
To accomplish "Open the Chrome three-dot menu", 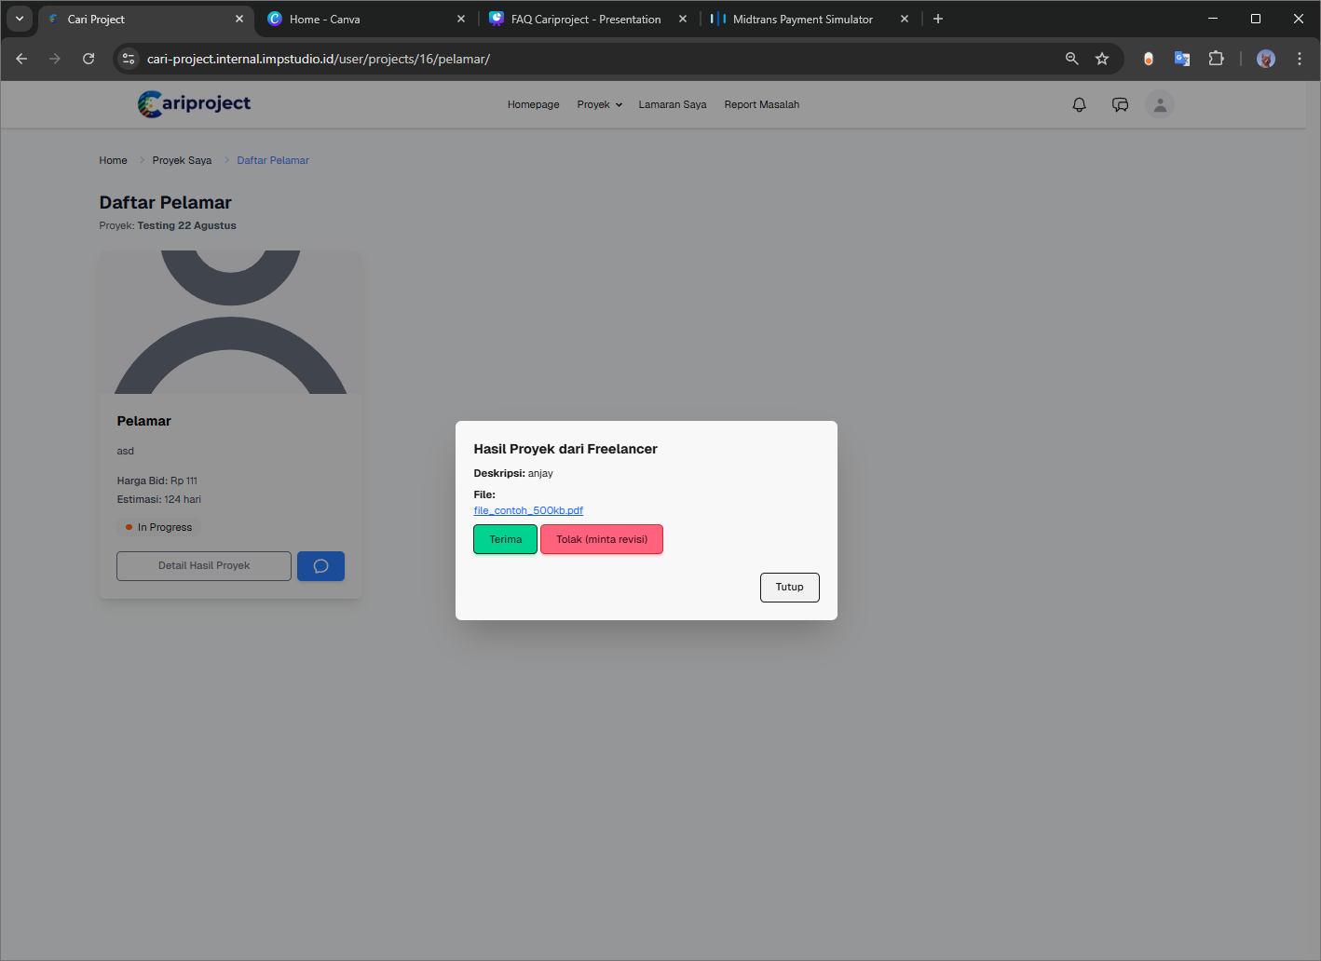I will click(x=1299, y=59).
